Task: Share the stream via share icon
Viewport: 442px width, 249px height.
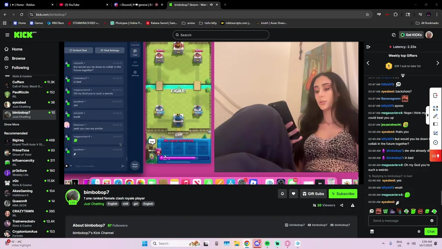Action: tap(342, 205)
